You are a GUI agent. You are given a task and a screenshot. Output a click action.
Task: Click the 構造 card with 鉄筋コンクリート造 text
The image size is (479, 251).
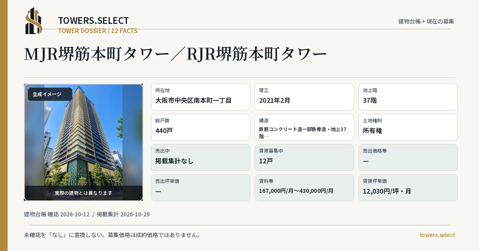coord(304,127)
